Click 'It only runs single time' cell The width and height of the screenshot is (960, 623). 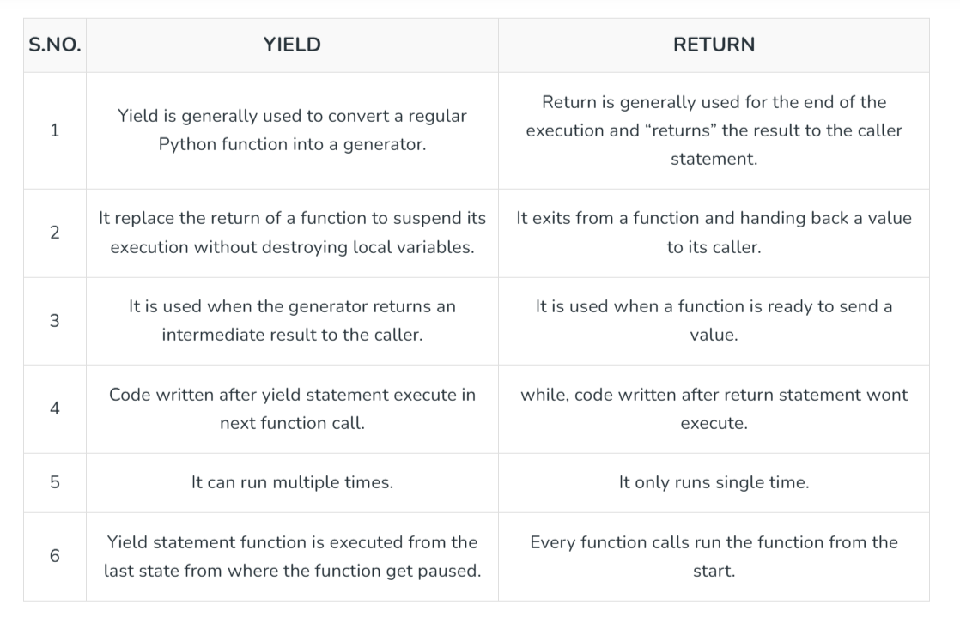[x=714, y=483]
